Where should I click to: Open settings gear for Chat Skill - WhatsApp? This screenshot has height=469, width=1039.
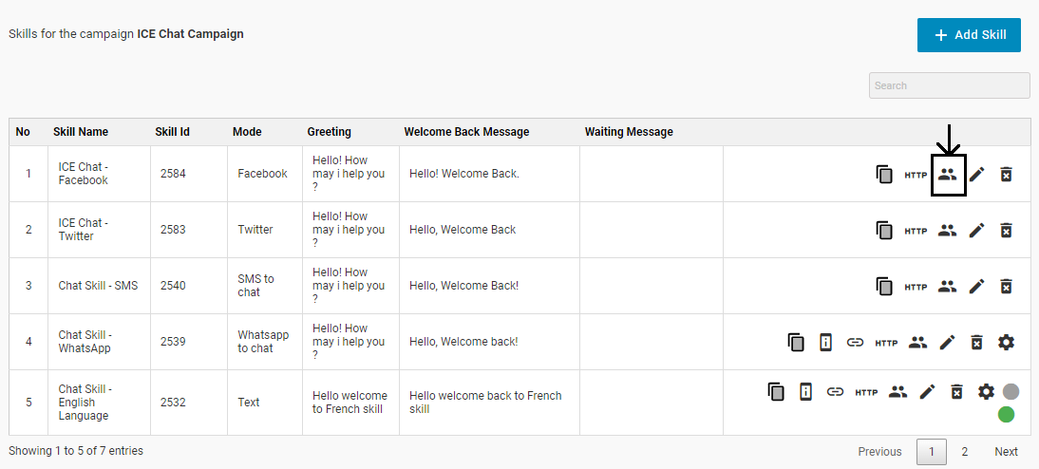(1007, 342)
